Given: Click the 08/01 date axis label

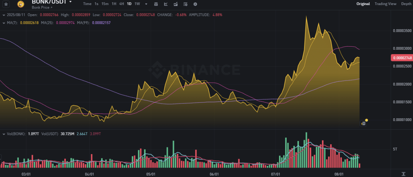Looking at the screenshot, I should (339, 174).
